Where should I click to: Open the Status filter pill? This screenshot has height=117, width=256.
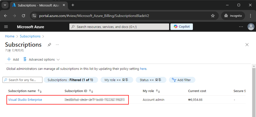151,80
